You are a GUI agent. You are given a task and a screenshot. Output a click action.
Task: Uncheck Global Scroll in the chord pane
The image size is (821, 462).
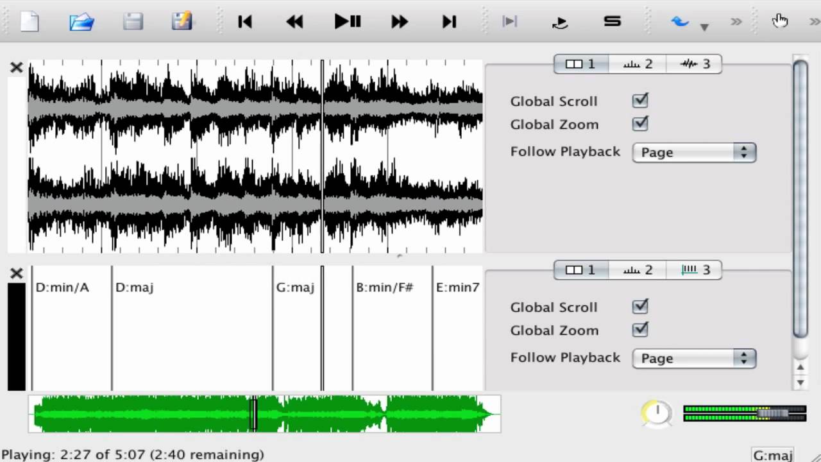[x=640, y=307]
